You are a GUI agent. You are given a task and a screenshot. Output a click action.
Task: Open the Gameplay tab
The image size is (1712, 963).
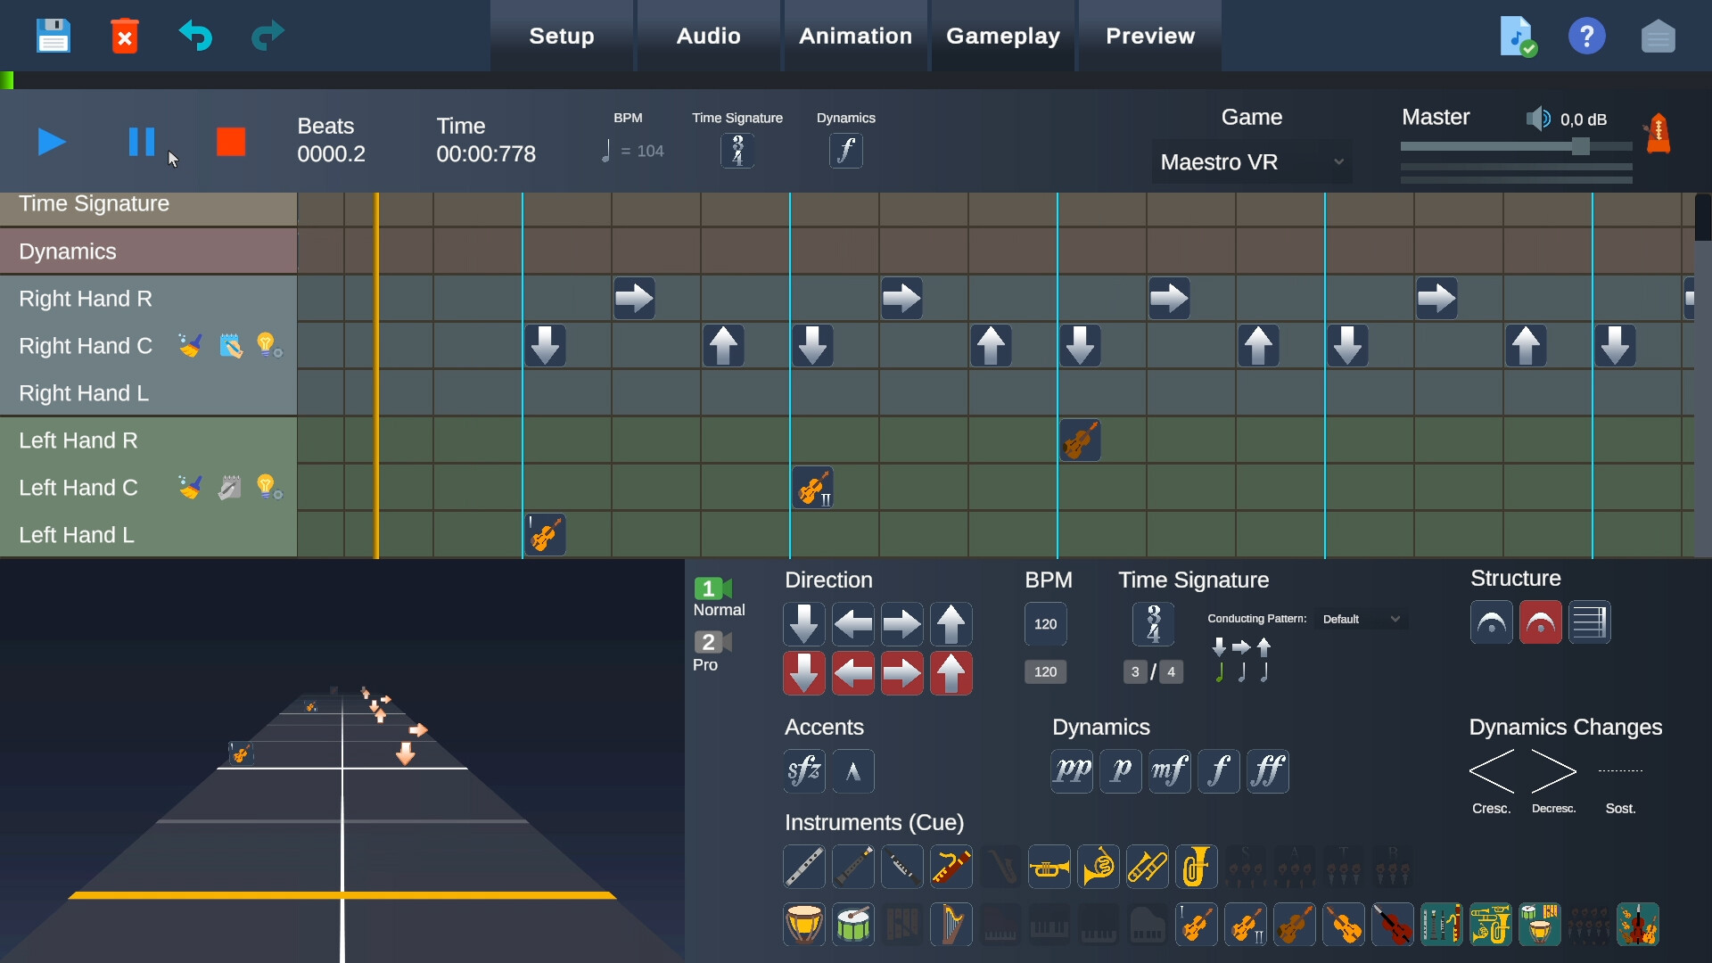click(x=1004, y=36)
